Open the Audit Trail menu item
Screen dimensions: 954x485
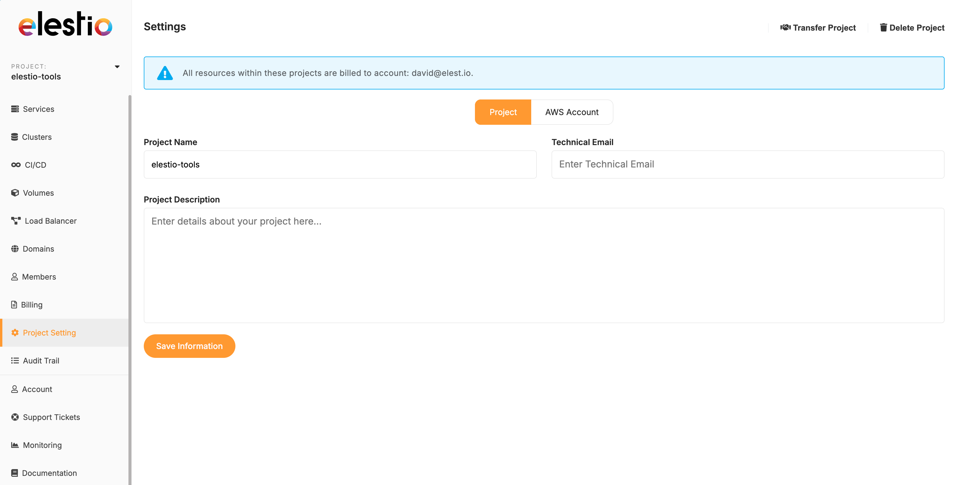(x=41, y=360)
